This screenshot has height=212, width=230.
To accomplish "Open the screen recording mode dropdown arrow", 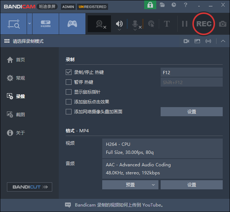I will (x=30, y=23).
